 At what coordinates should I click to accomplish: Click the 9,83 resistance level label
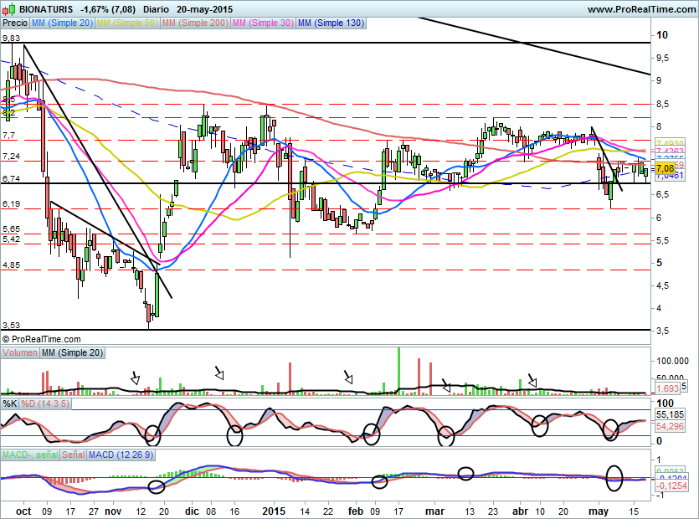(11, 39)
